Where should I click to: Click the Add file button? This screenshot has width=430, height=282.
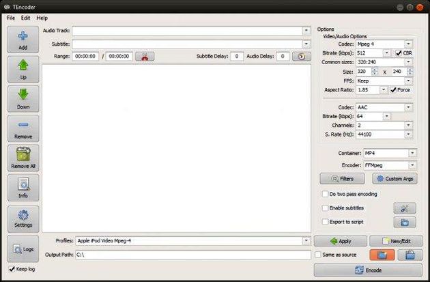(23, 40)
